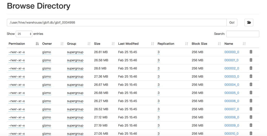Image resolution: width=267 pixels, height=136 pixels.
Task: Delete file 000000_0 using trash icon
Action: pos(251,52)
